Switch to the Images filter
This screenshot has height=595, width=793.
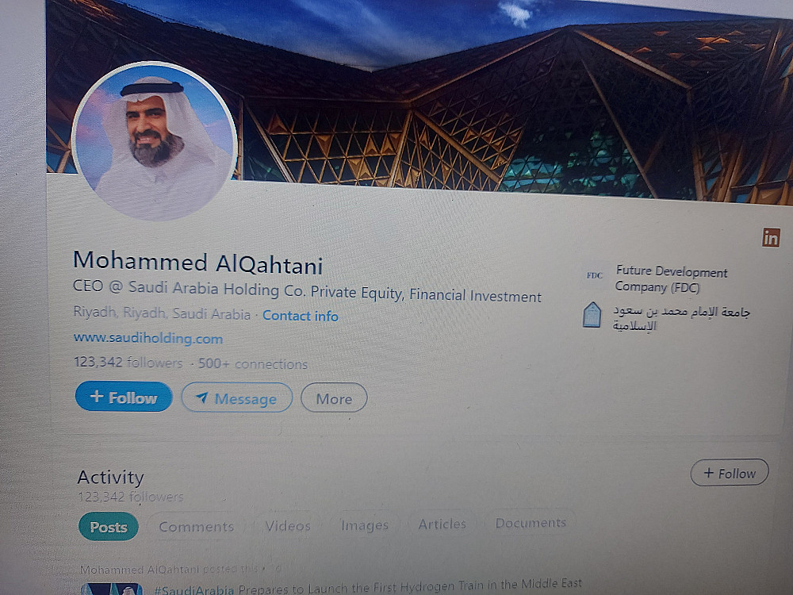(x=365, y=525)
